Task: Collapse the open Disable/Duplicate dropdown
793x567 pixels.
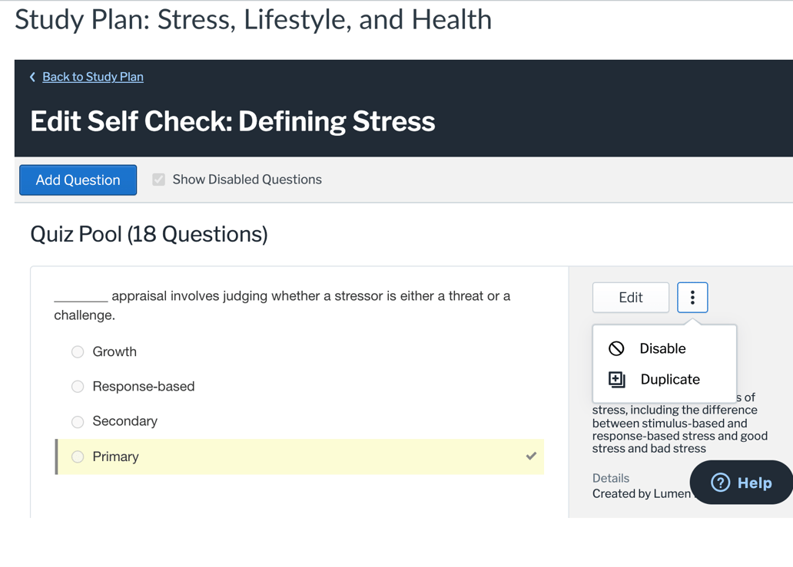Action: 692,298
